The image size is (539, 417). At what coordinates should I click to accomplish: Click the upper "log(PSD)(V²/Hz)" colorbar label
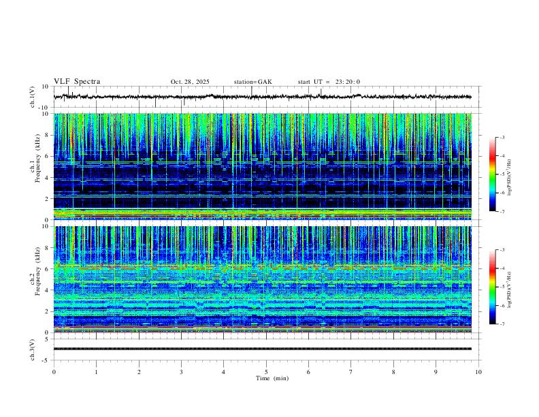point(509,178)
